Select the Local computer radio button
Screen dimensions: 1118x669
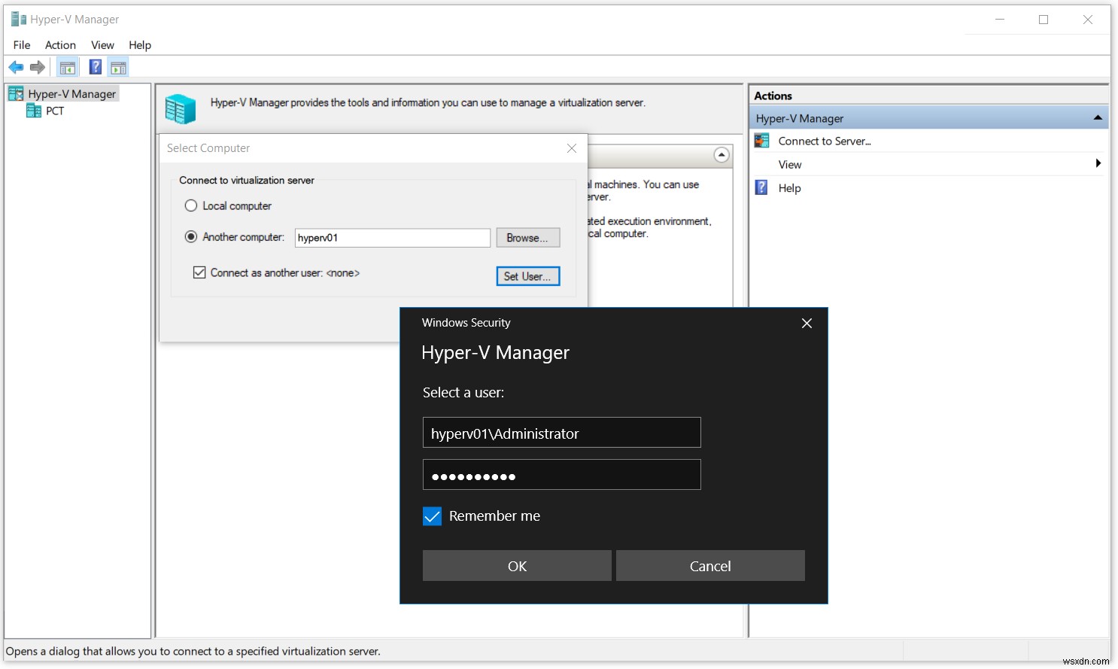pyautogui.click(x=190, y=205)
